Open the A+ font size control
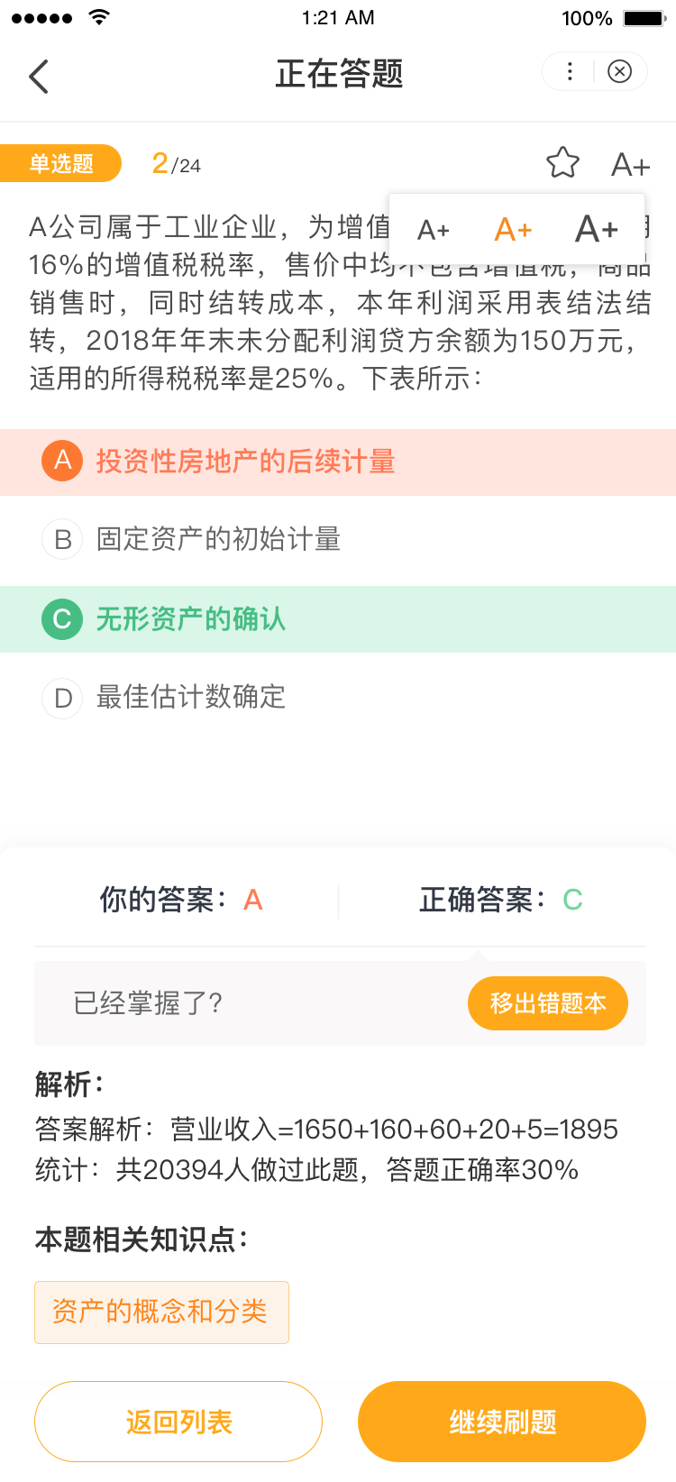 point(630,165)
